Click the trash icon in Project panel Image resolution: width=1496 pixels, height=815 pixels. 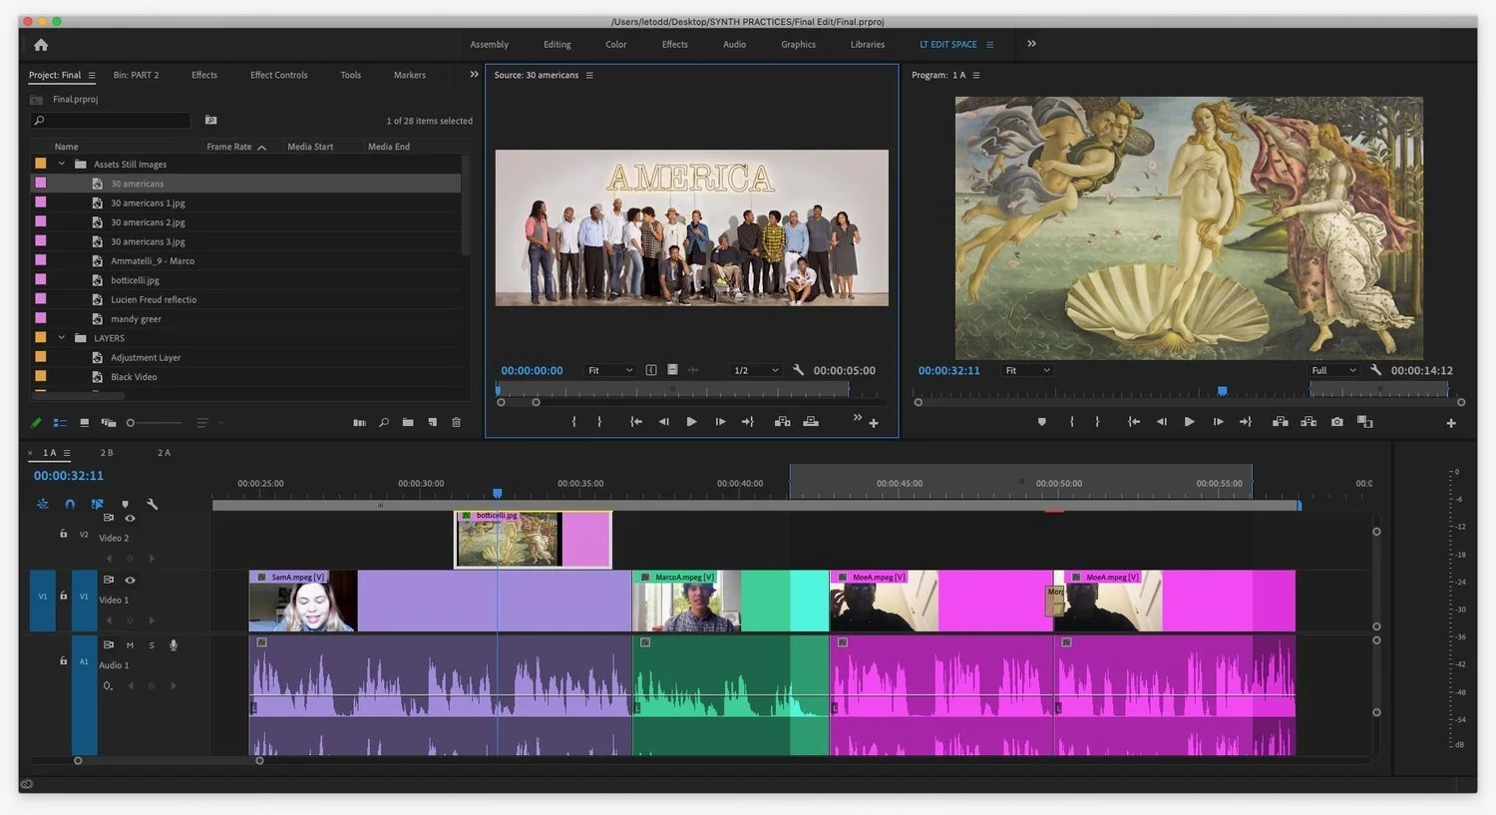coord(456,423)
